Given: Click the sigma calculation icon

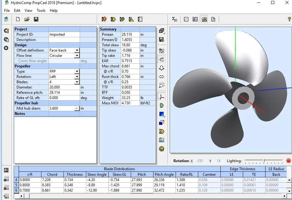Looking at the screenshot, I should (175, 19).
